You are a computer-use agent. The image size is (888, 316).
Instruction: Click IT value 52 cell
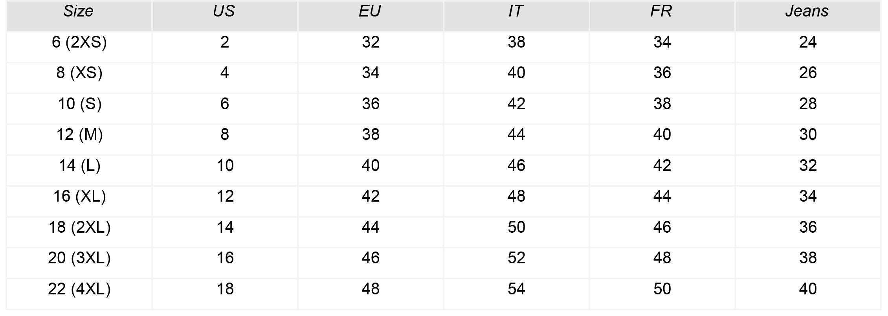click(x=516, y=263)
